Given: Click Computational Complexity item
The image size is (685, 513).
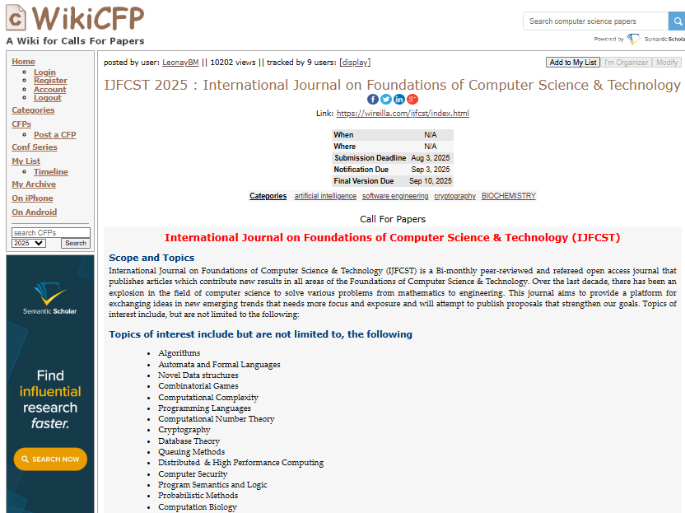Looking at the screenshot, I should pos(208,398).
